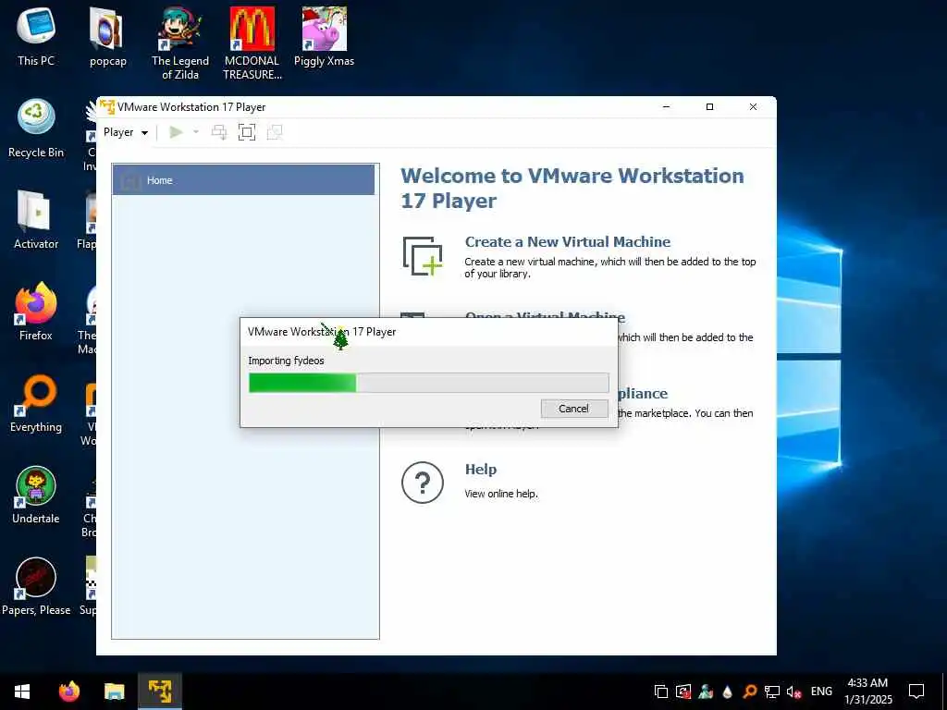Viewport: 947px width, 710px height.
Task: Open the notification center icon
Action: coord(916,692)
